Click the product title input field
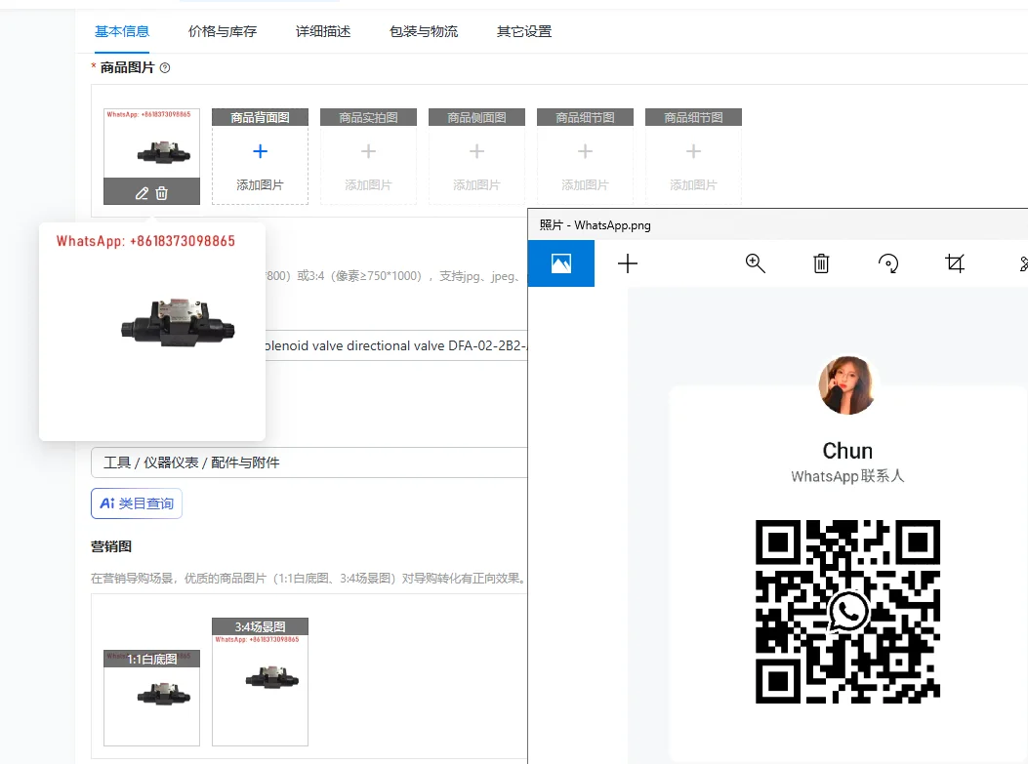Image resolution: width=1028 pixels, height=764 pixels. coord(396,345)
